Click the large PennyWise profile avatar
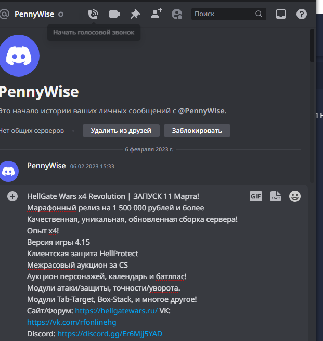This screenshot has width=323, height=341. [19, 56]
